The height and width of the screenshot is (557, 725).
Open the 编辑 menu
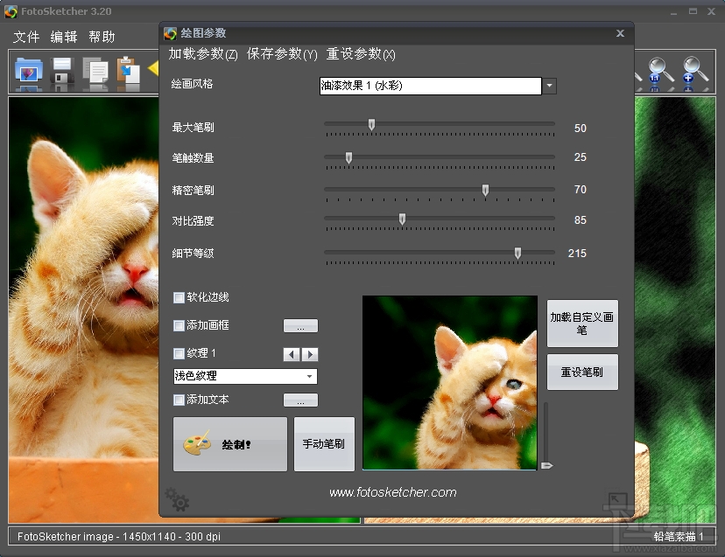click(x=64, y=37)
